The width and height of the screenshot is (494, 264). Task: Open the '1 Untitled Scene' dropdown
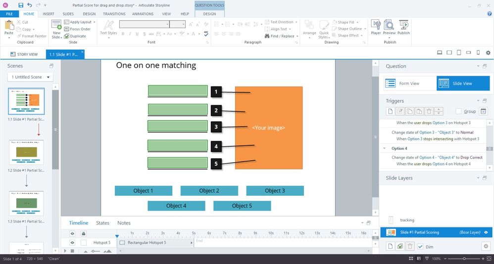point(31,77)
